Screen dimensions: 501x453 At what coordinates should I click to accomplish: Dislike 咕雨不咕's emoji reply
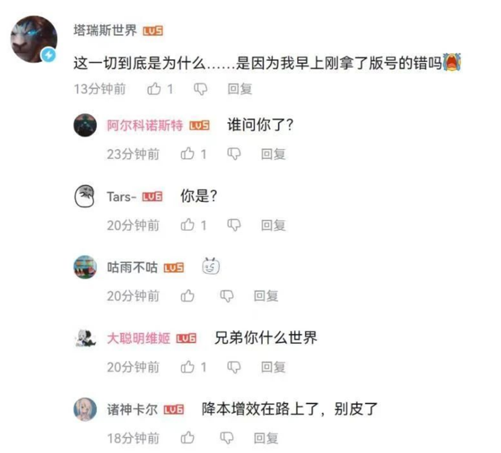pyautogui.click(x=227, y=296)
